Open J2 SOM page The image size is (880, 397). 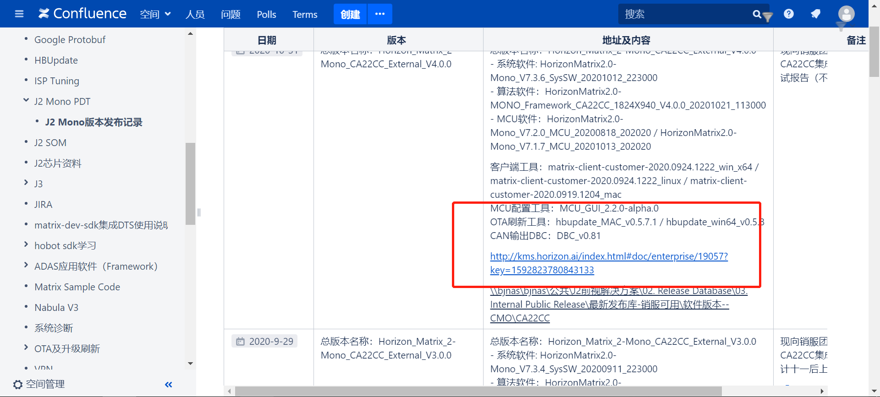click(50, 143)
